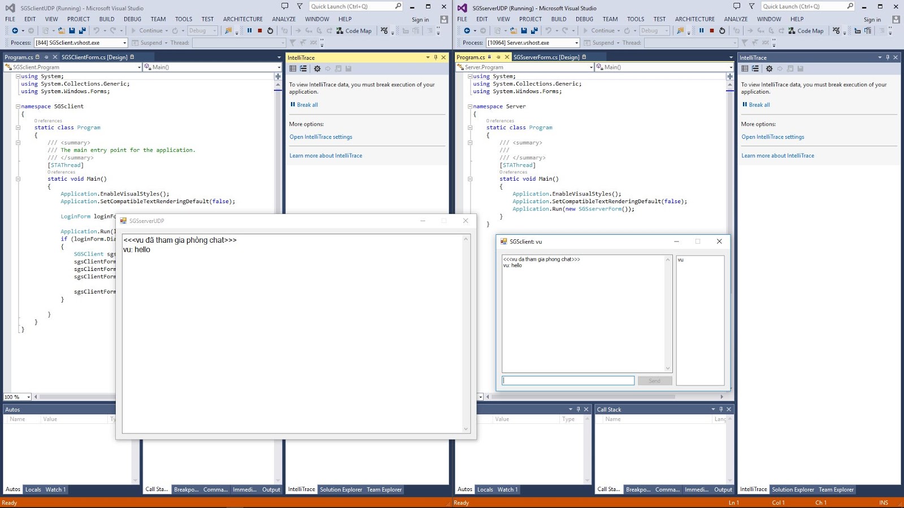Toggle auto-hide pin on client IntelliTrace panel
Screen dimensions: 904x508
click(x=436, y=58)
